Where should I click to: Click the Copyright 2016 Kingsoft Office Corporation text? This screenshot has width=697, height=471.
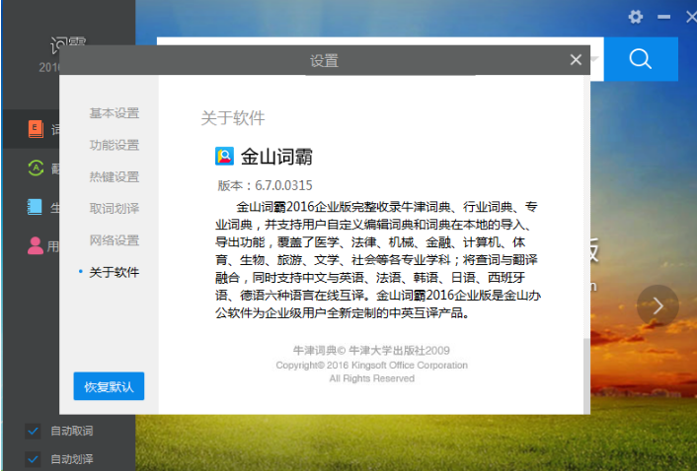(371, 365)
